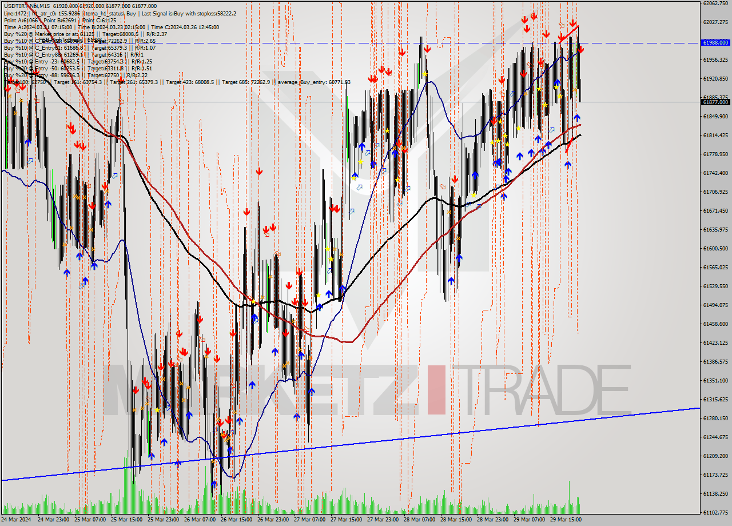Click the '24 Mar 2024' time axis label
Viewport: 732px width, 526px height.
pyautogui.click(x=17, y=520)
